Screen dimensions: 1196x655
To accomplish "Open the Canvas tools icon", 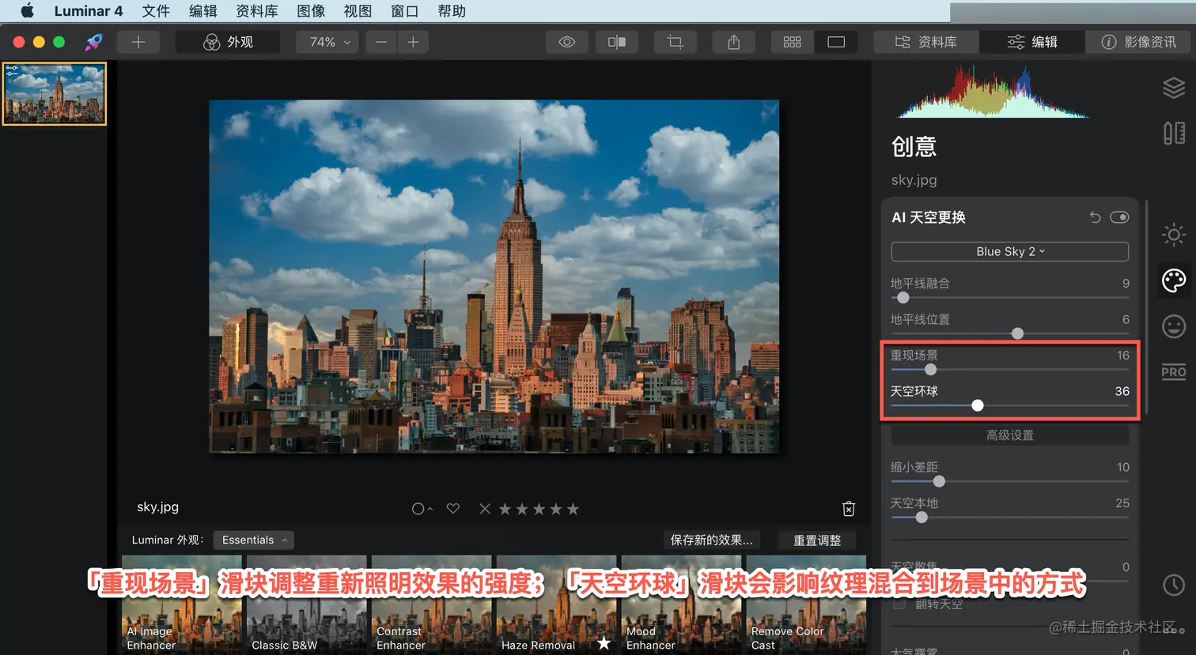I will tap(1174, 133).
